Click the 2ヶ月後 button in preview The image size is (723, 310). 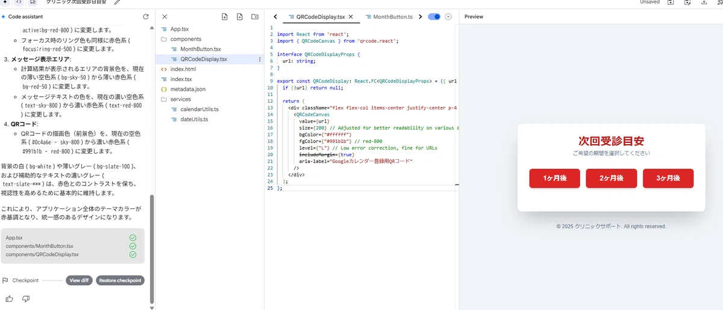click(x=612, y=178)
